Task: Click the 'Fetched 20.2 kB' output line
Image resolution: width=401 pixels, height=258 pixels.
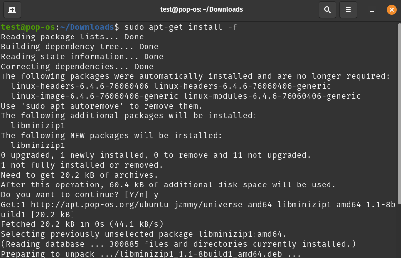Action: (82, 224)
